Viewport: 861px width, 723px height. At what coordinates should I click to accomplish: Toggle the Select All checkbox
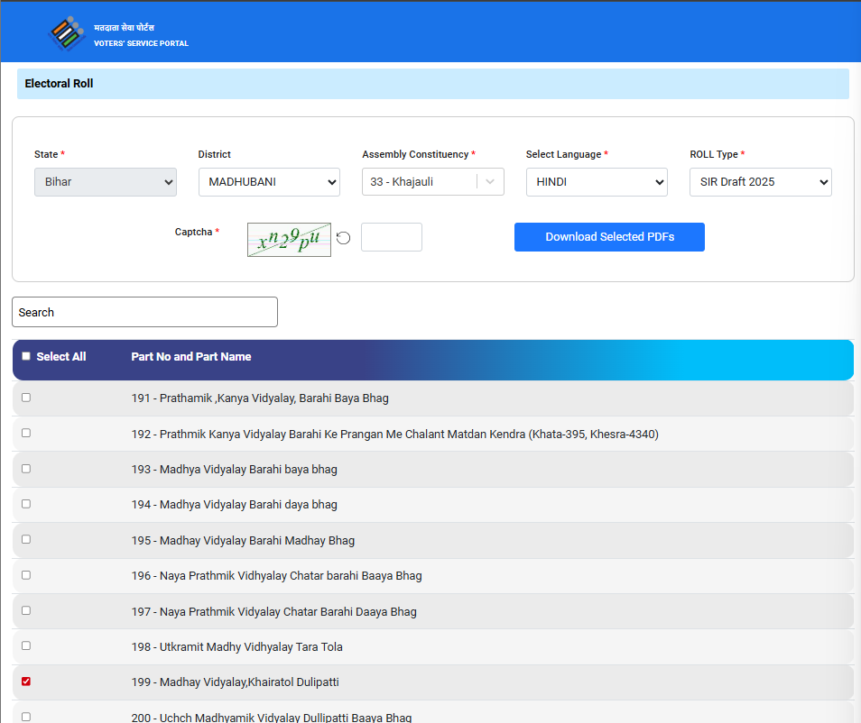click(26, 356)
